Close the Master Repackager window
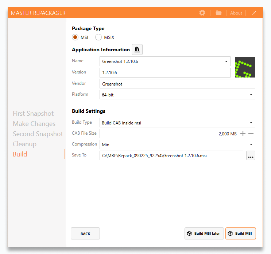 coord(254,13)
